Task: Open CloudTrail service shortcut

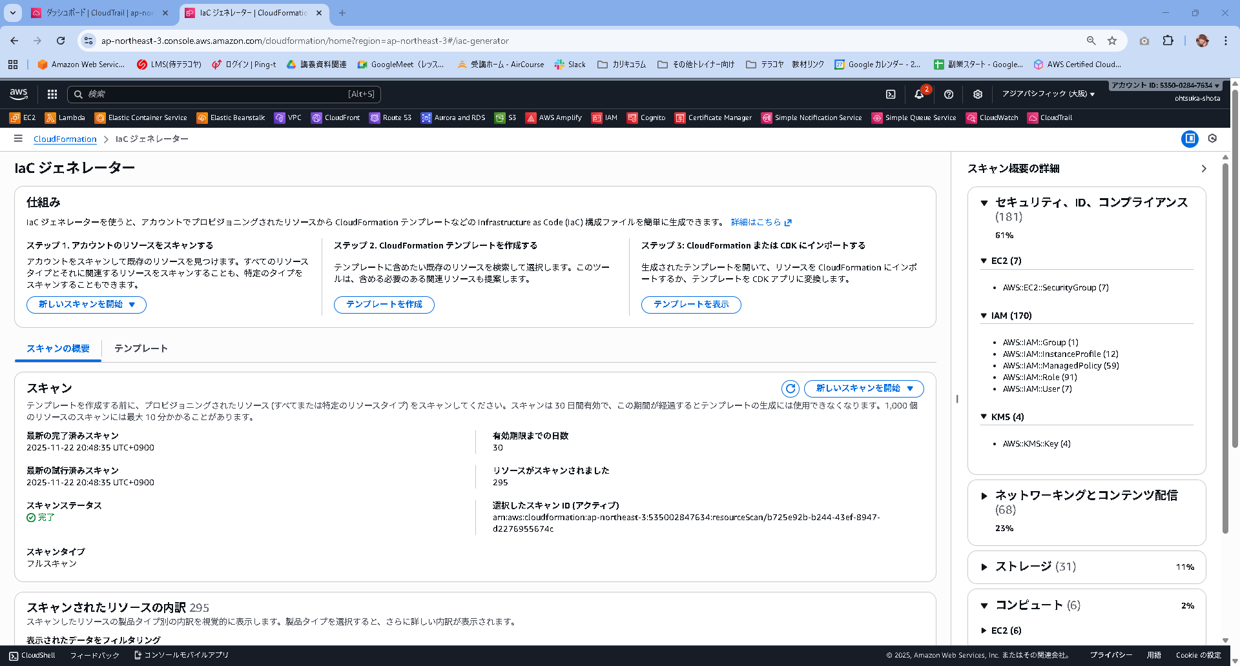Action: pos(1050,117)
